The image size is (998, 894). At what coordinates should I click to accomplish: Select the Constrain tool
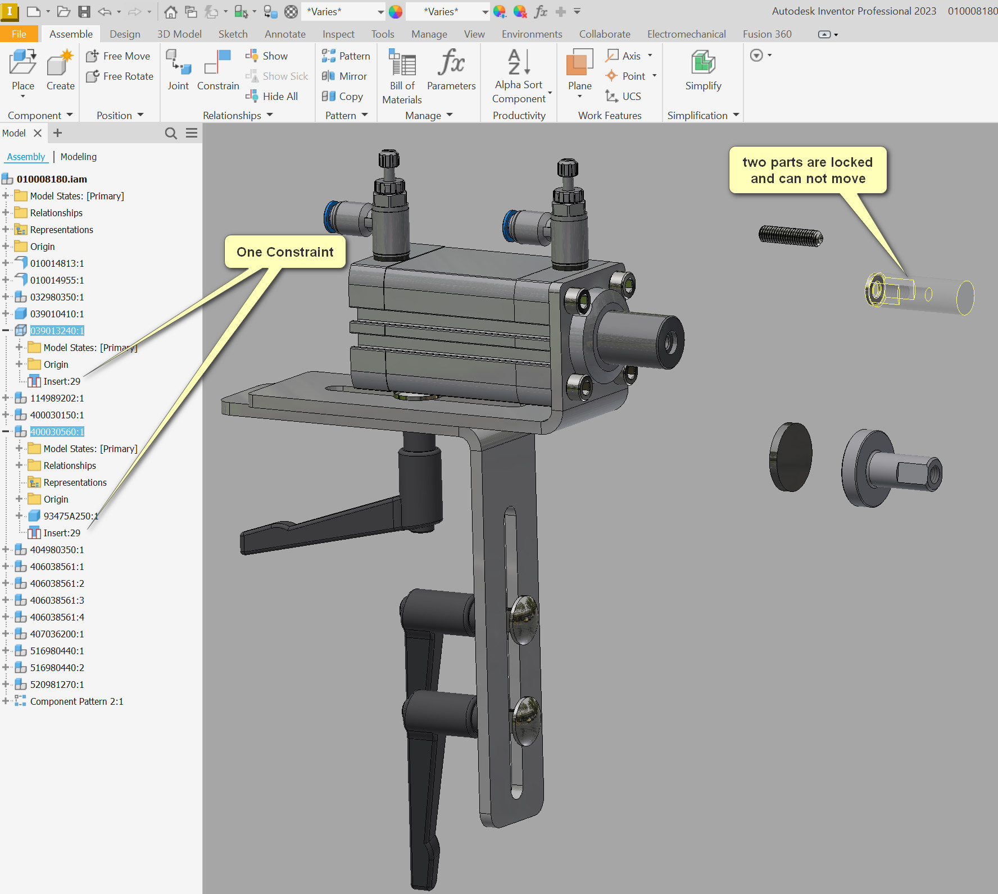(x=218, y=63)
